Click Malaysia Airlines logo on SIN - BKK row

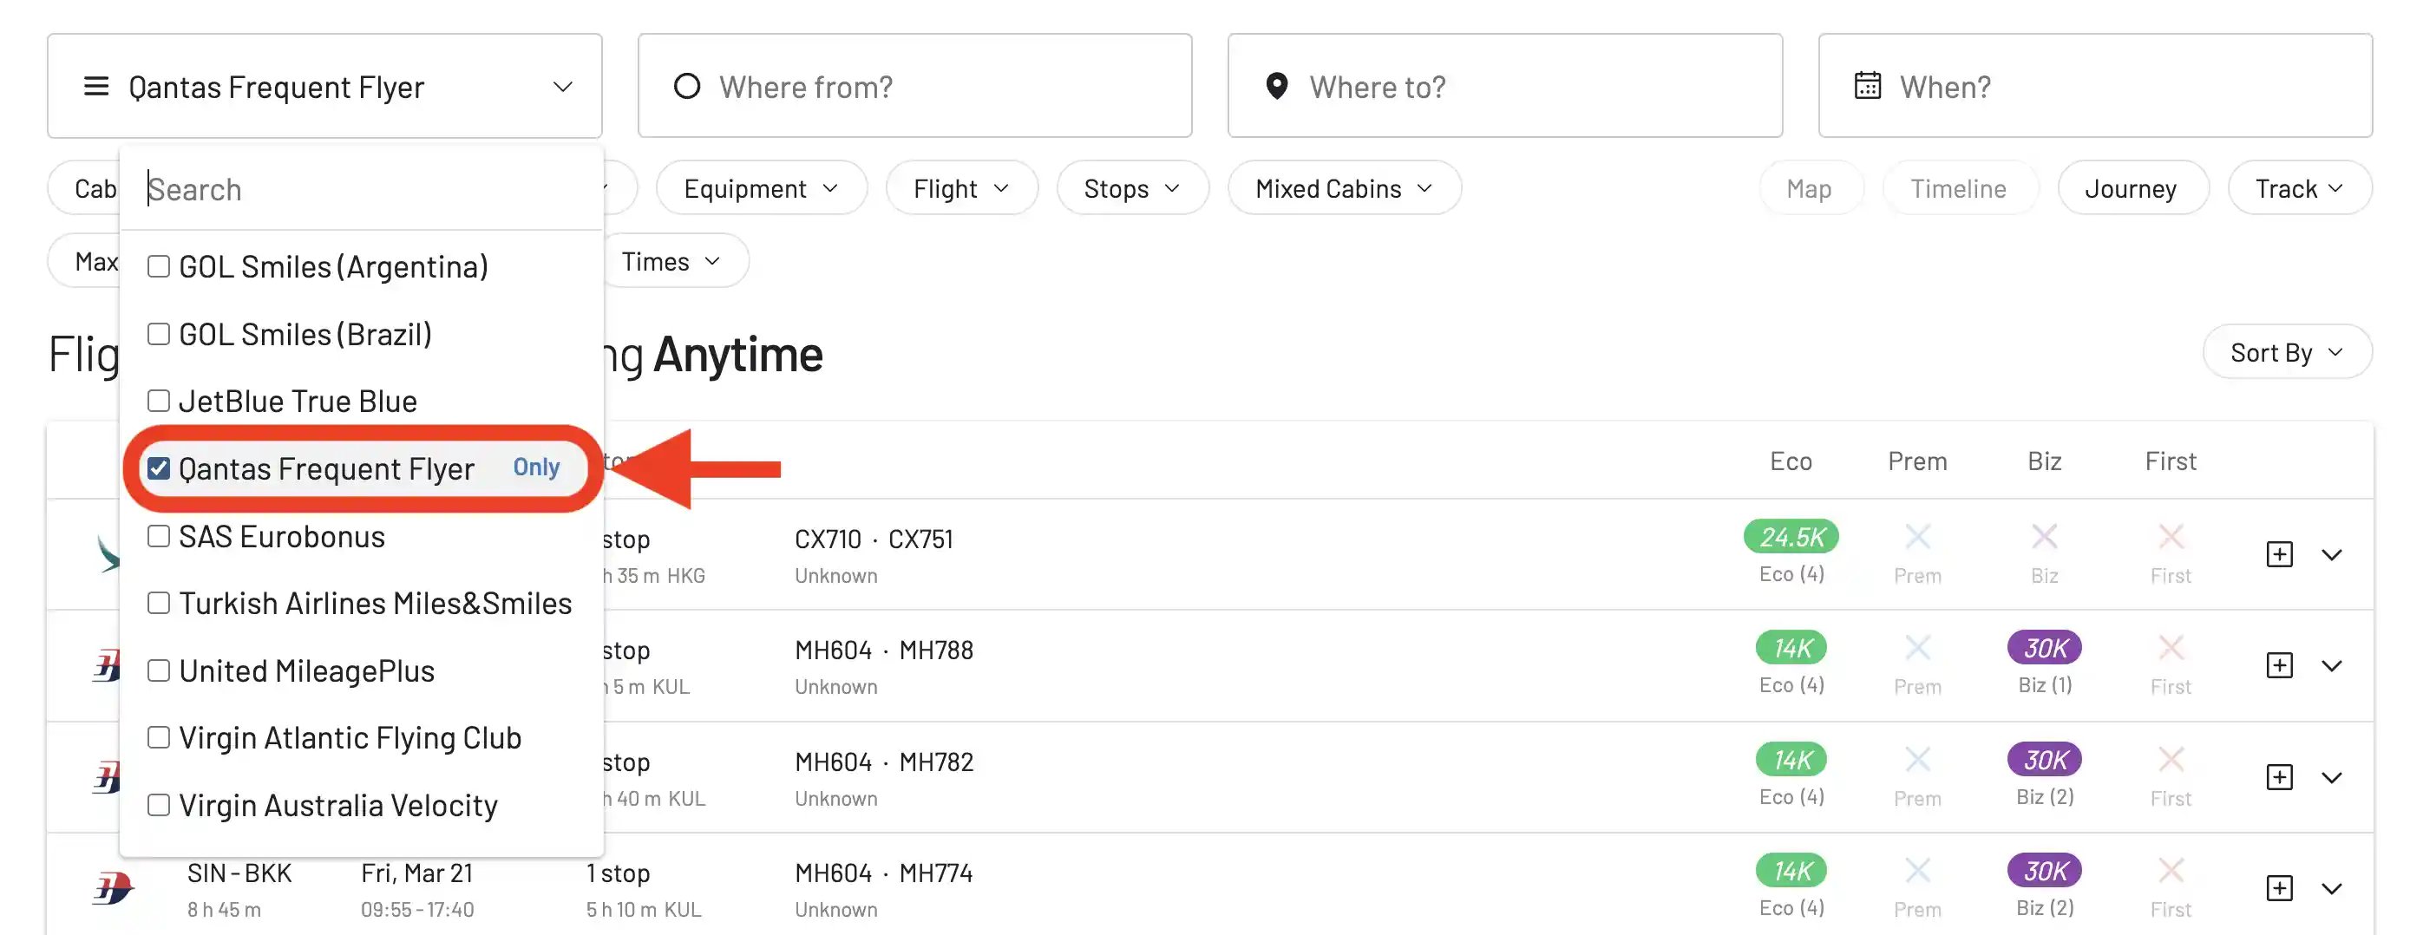coord(113,888)
